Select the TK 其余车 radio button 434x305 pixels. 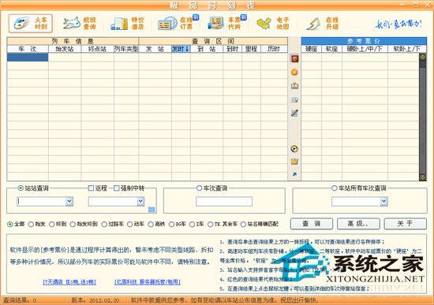point(211,224)
